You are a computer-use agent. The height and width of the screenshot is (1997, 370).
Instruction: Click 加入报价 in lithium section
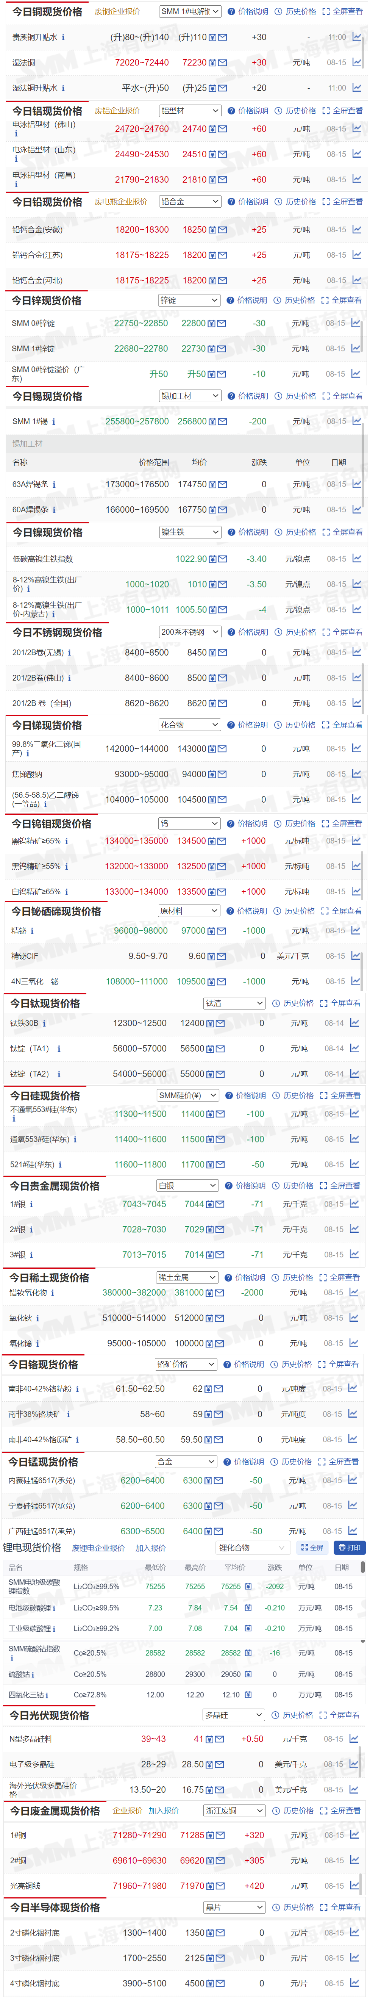coord(150,1548)
